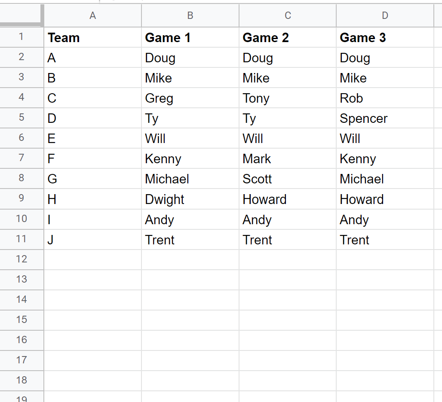442x402 pixels.
Task: Select the column D header
Action: (385, 15)
